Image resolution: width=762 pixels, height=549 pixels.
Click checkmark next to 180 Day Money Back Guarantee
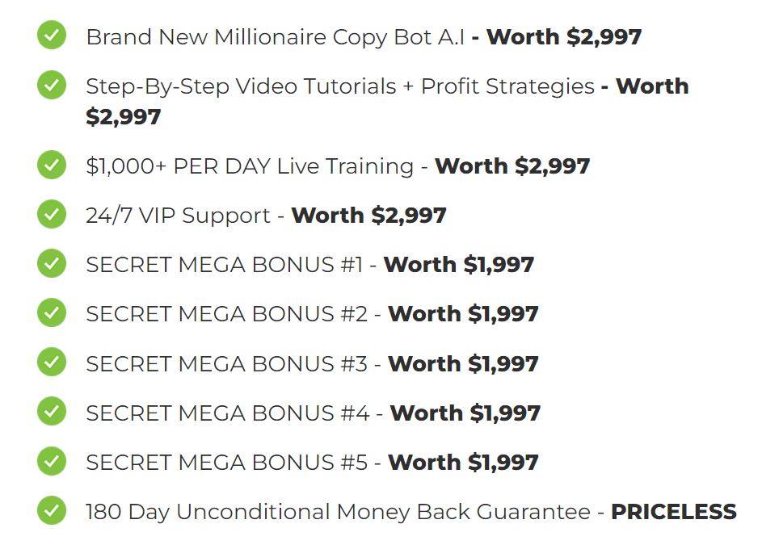(x=52, y=511)
